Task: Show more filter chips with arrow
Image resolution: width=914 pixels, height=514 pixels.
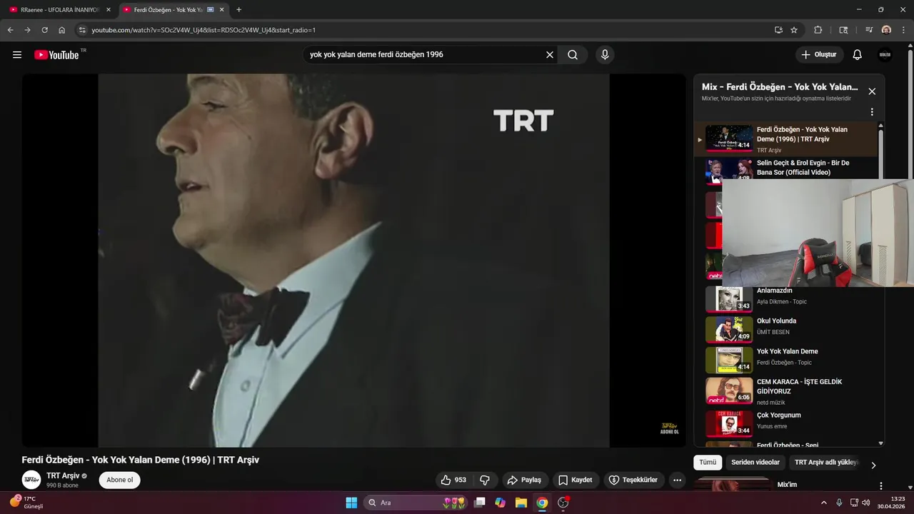Action: [873, 465]
